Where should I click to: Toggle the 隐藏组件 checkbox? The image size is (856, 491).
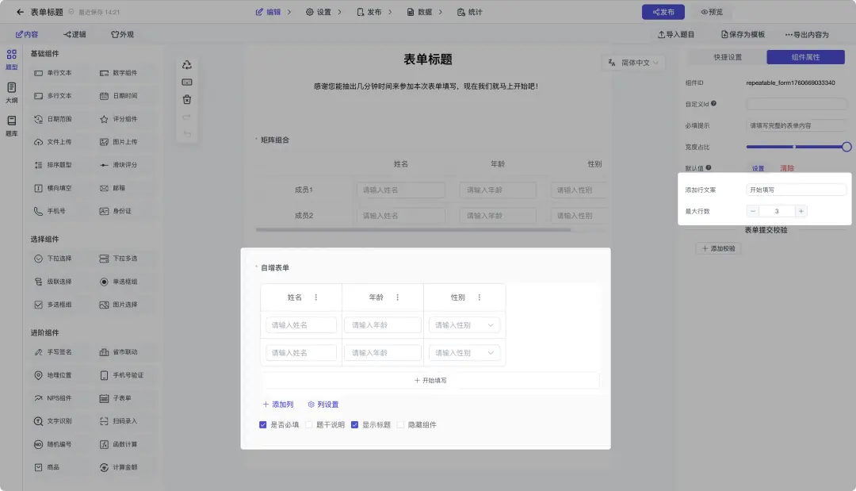[x=400, y=424]
